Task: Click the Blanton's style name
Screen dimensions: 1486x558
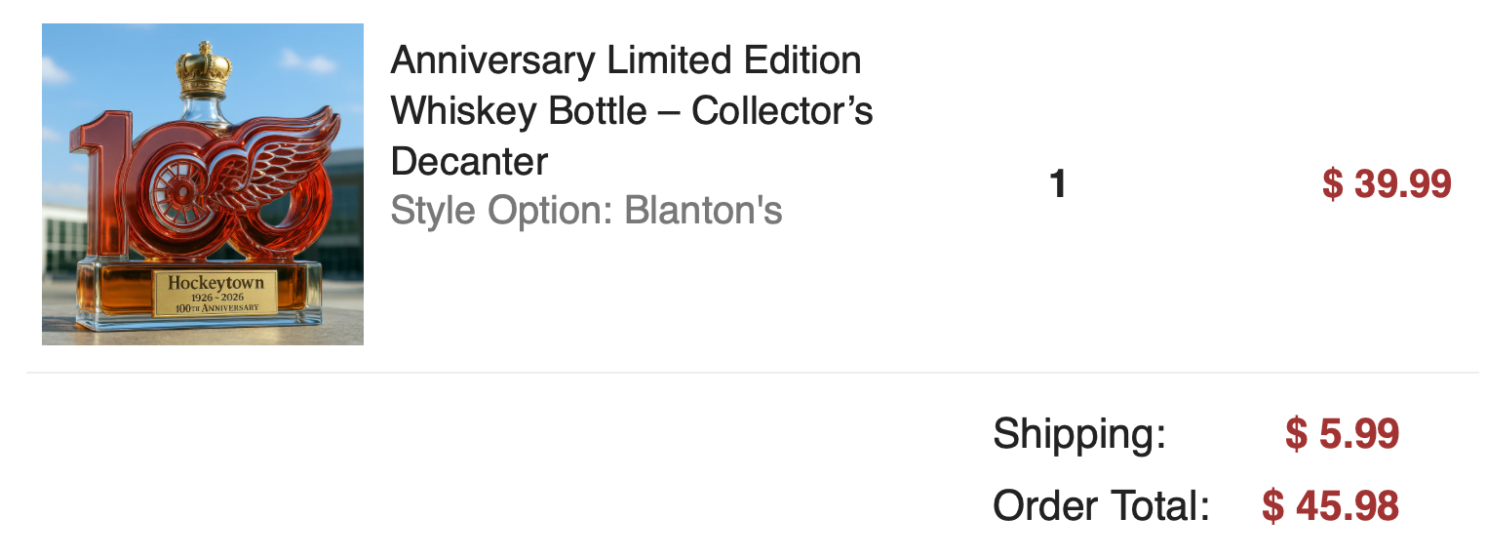Action: tap(703, 210)
